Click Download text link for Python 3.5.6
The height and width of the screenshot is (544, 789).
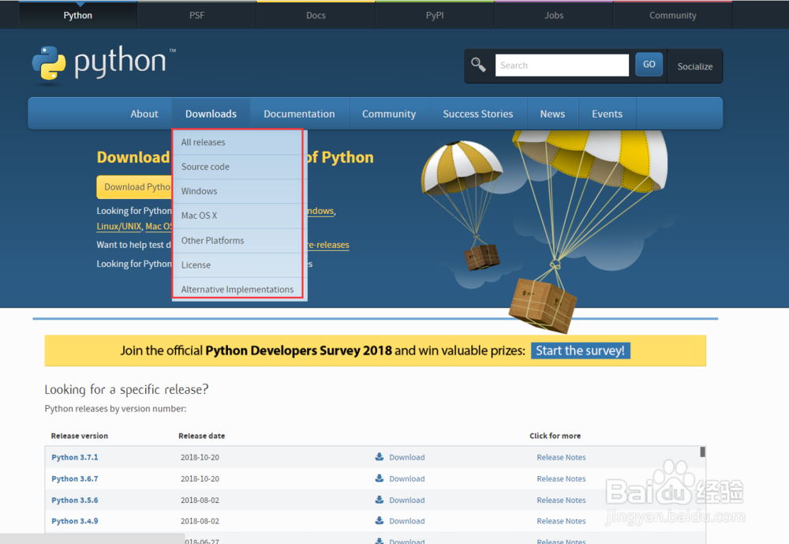pos(406,500)
